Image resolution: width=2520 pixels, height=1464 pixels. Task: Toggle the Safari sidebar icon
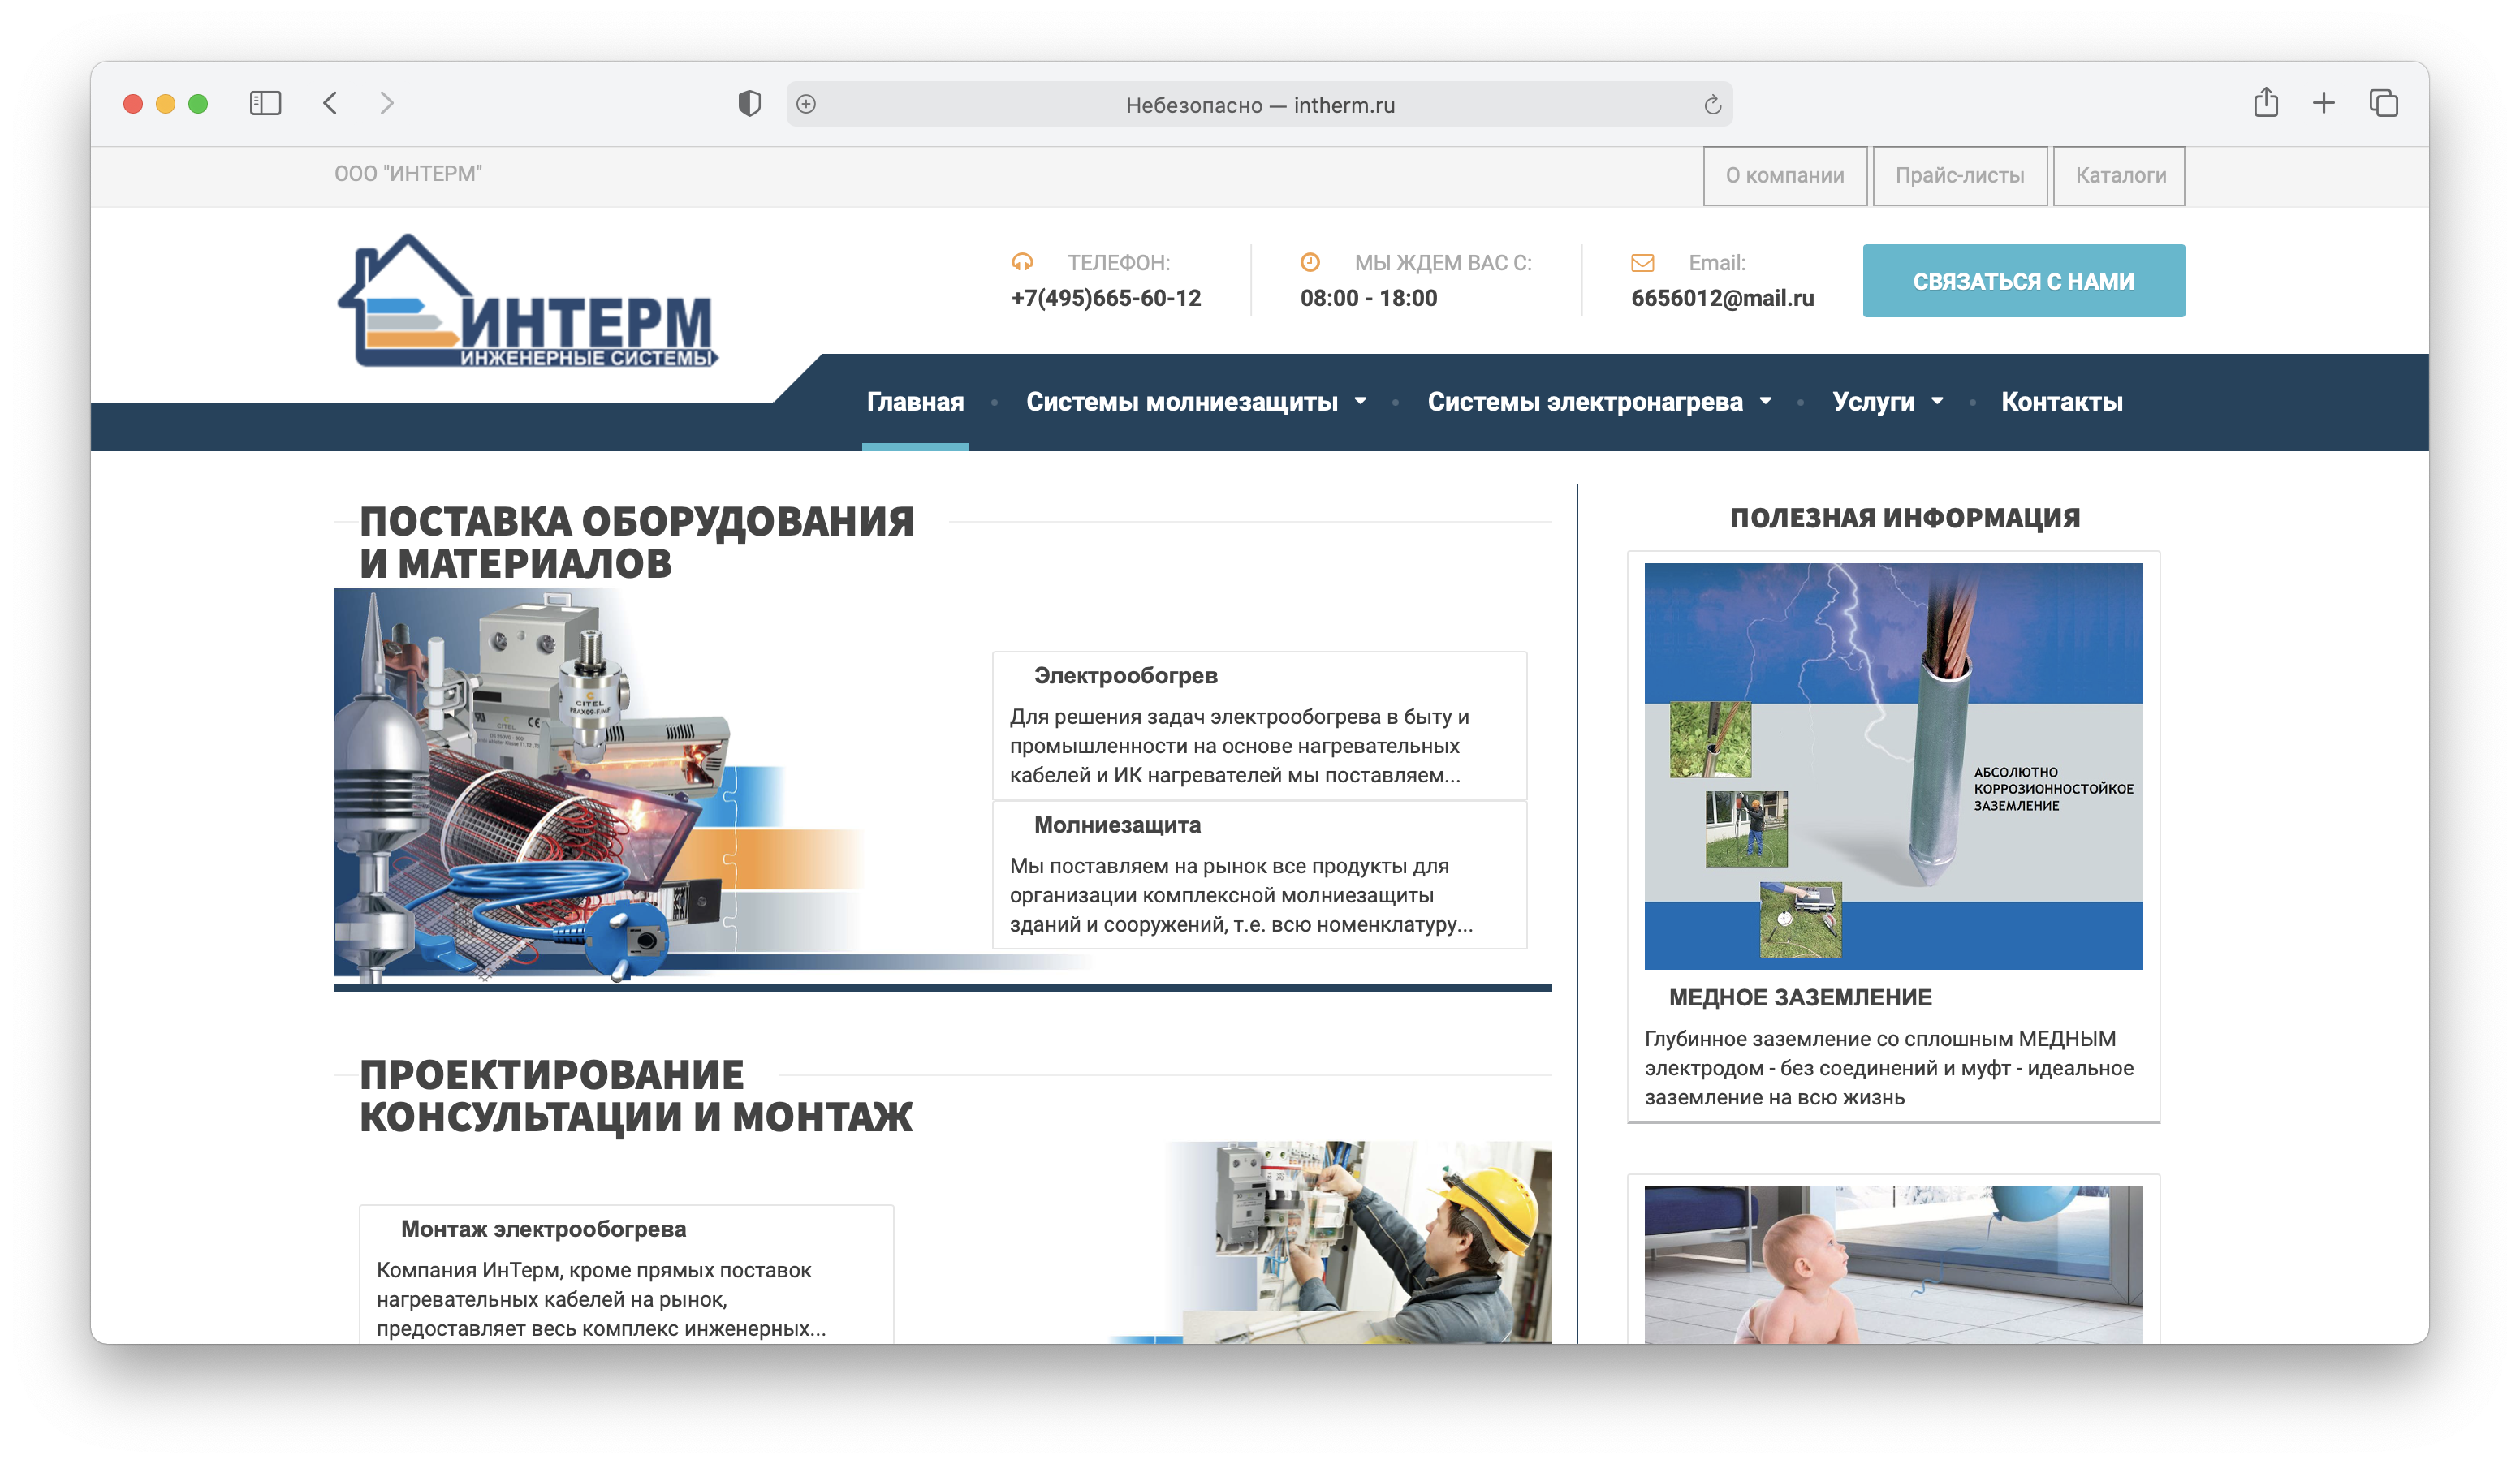tap(265, 103)
